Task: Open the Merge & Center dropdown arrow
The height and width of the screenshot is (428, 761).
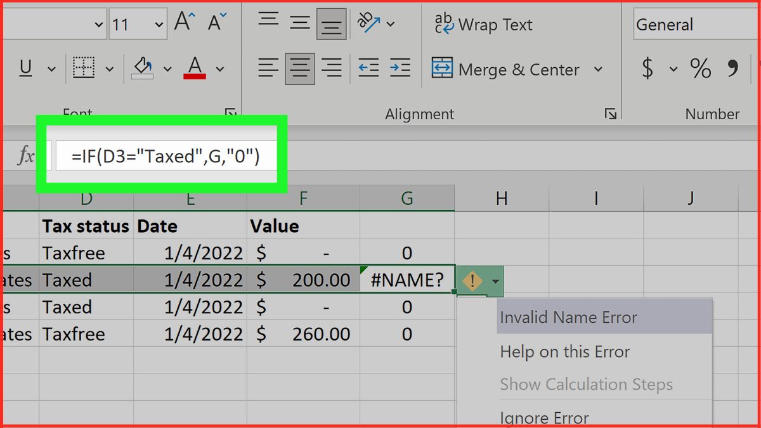Action: click(x=597, y=70)
